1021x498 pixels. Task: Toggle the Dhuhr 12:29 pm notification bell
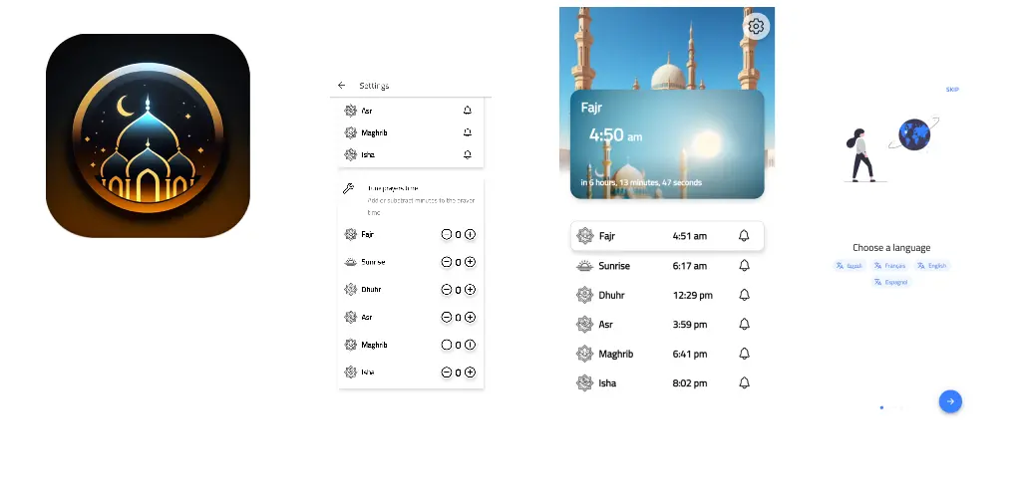coord(744,295)
